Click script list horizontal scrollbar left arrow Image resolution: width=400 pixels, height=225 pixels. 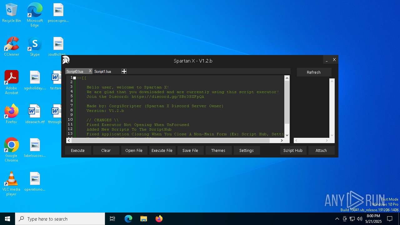tap(296, 141)
